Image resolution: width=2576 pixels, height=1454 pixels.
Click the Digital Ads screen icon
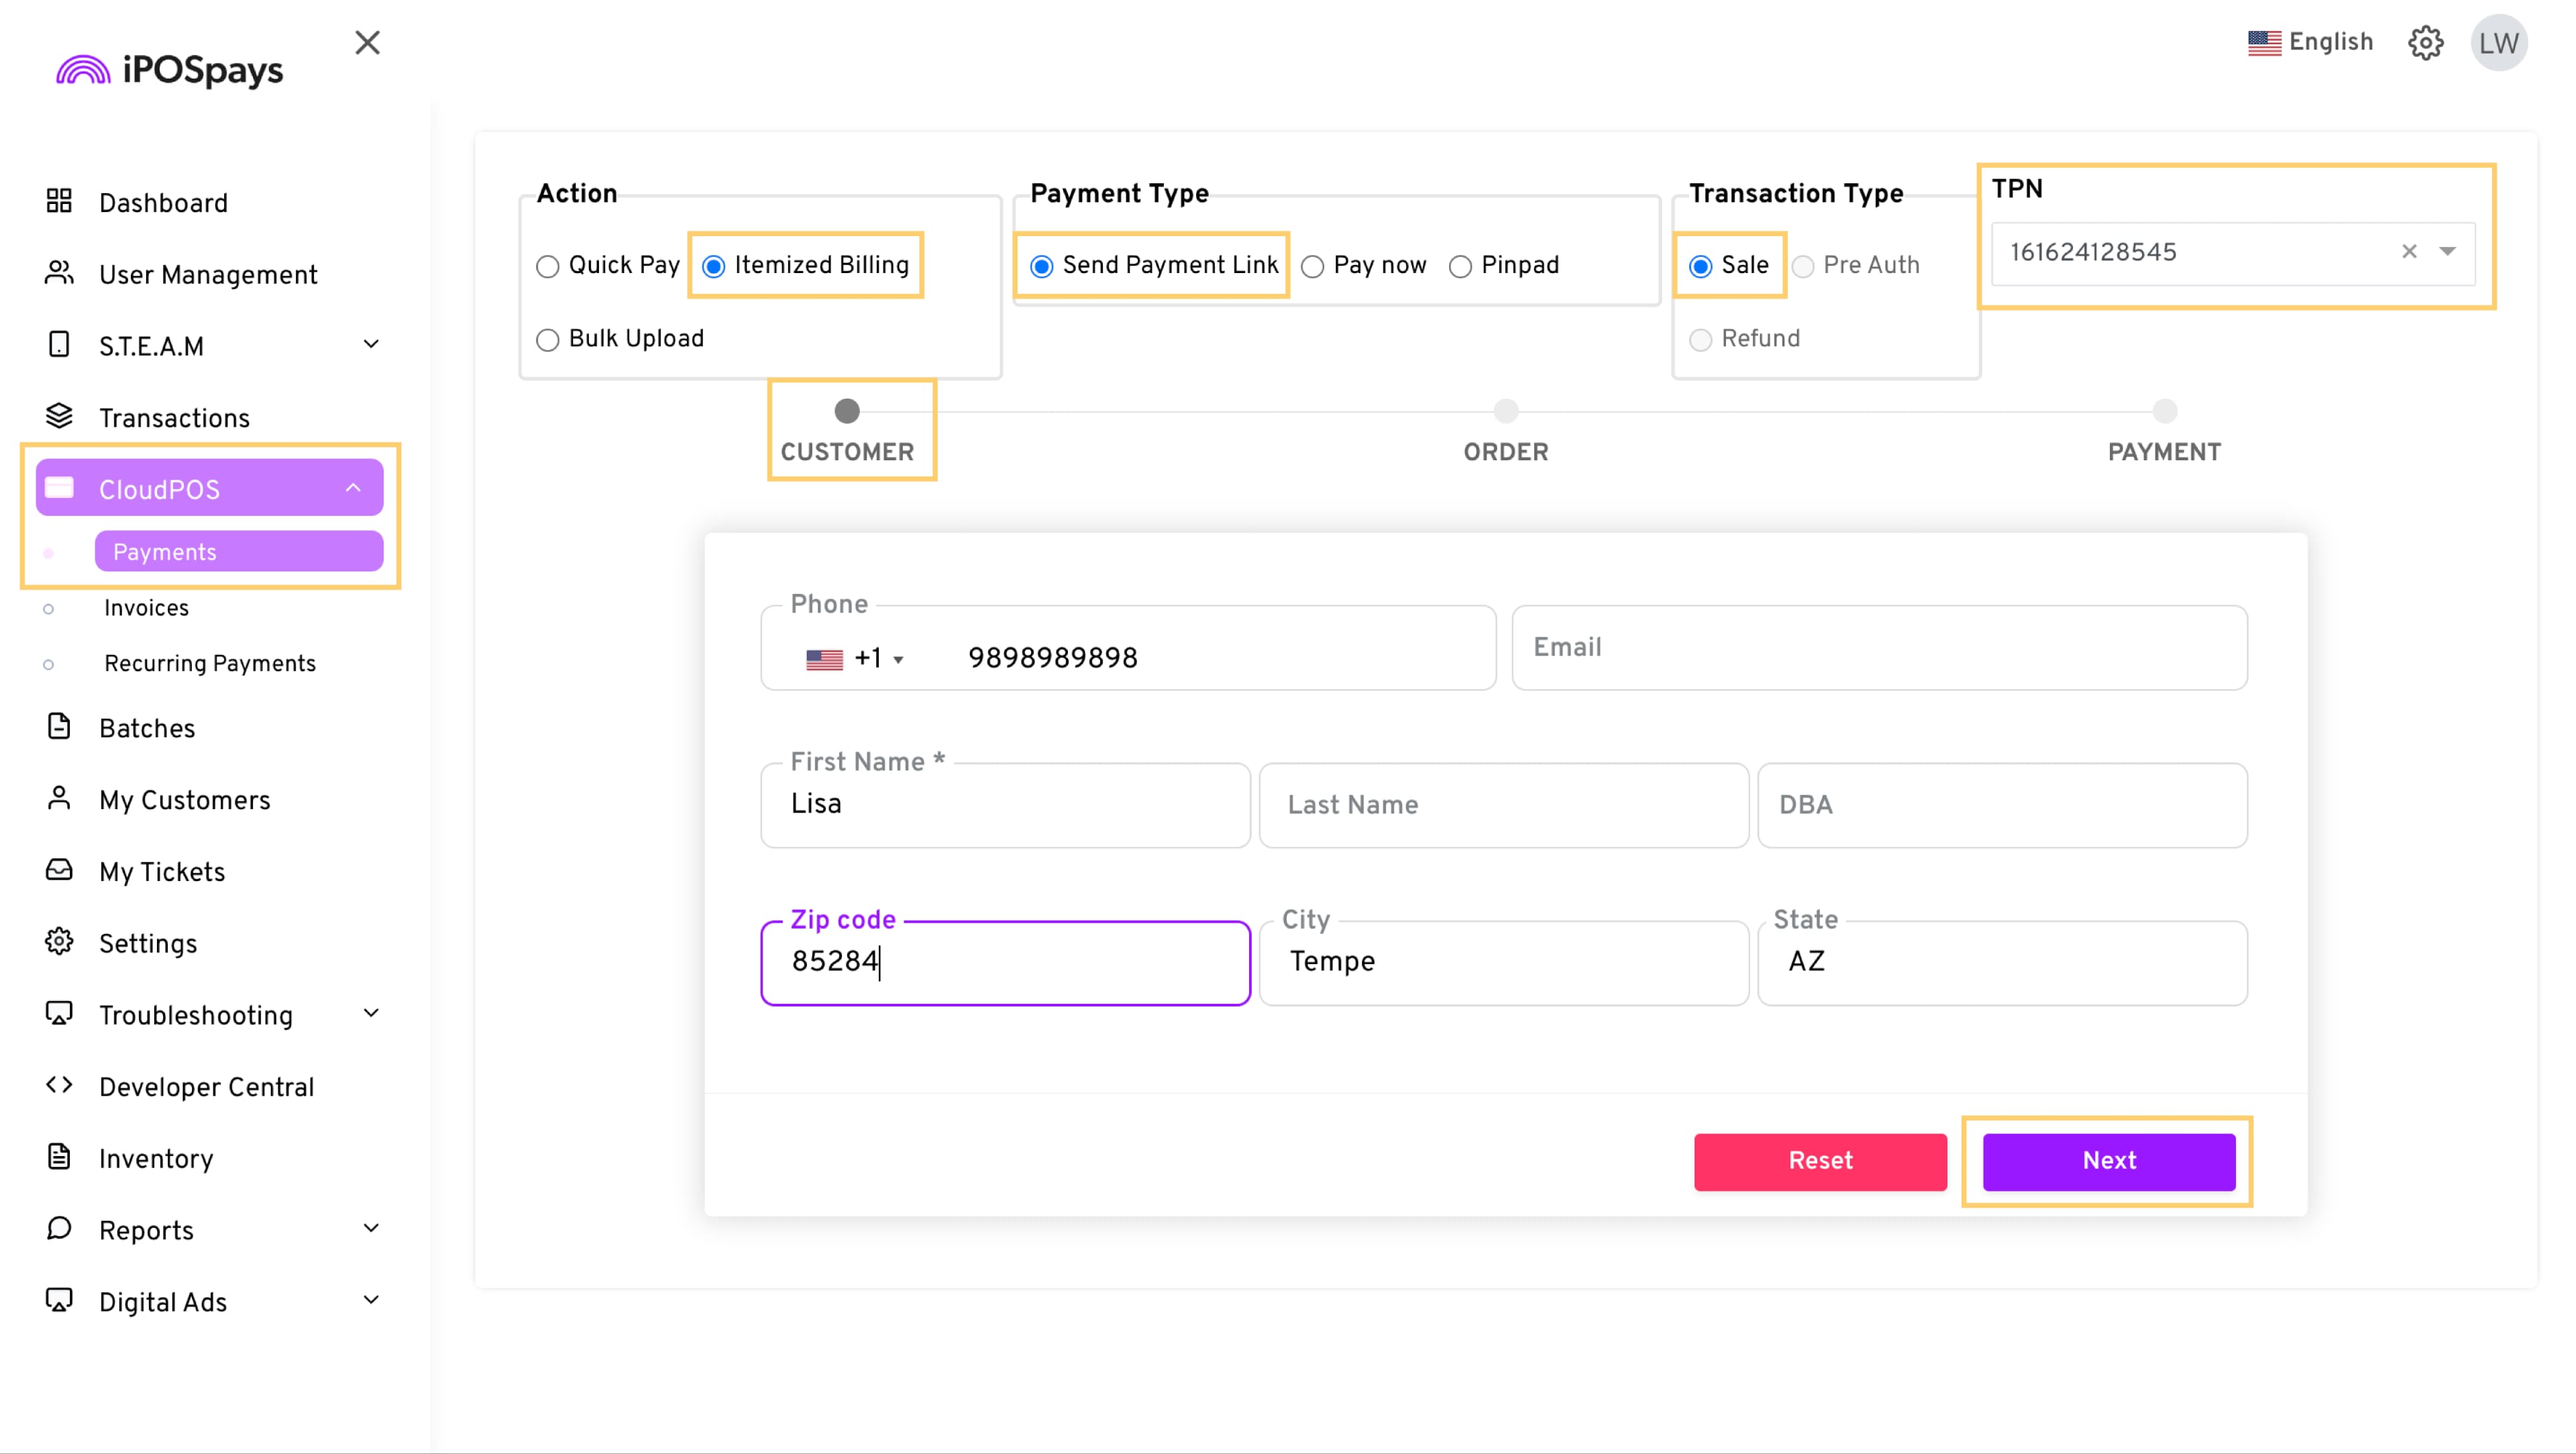59,1300
